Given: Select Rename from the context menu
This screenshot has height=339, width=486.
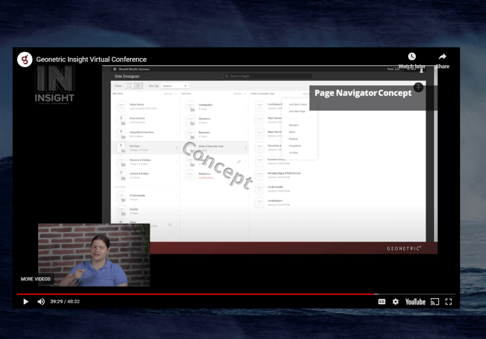Looking at the screenshot, I should 293,125.
